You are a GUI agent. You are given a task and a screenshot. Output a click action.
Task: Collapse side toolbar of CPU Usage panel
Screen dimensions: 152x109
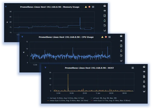click(121, 61)
